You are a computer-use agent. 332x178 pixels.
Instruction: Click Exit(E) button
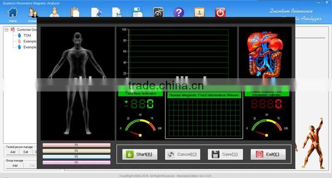[x=268, y=154]
